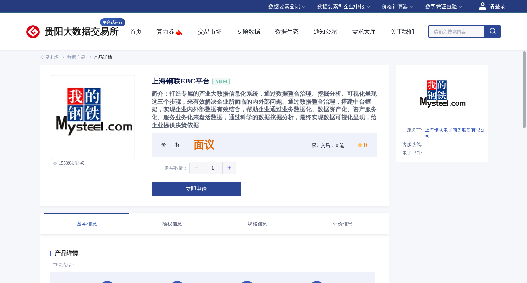Click the user avatar login icon
The width and height of the screenshot is (527, 283).
click(483, 6)
